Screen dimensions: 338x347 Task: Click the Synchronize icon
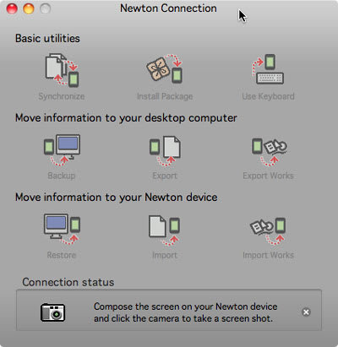pos(62,70)
